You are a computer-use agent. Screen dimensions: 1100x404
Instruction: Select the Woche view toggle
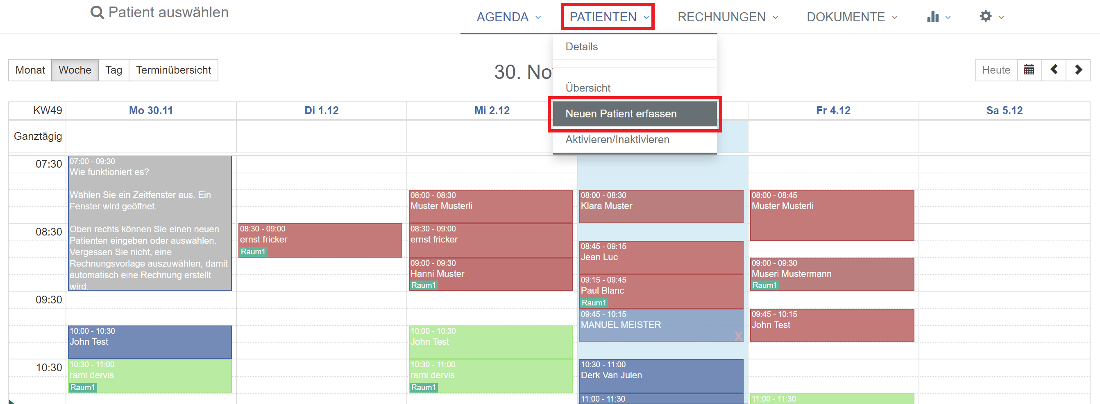click(x=75, y=70)
